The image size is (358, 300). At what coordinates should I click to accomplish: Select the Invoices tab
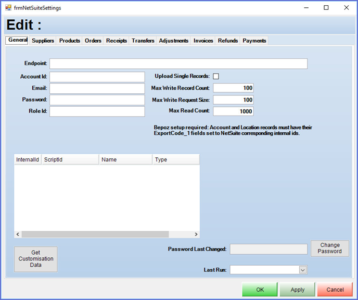(203, 41)
